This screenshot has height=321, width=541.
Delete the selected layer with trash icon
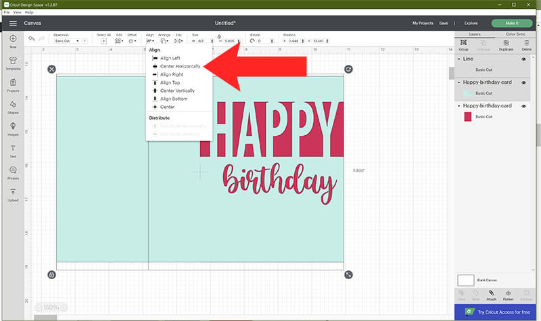pyautogui.click(x=526, y=46)
